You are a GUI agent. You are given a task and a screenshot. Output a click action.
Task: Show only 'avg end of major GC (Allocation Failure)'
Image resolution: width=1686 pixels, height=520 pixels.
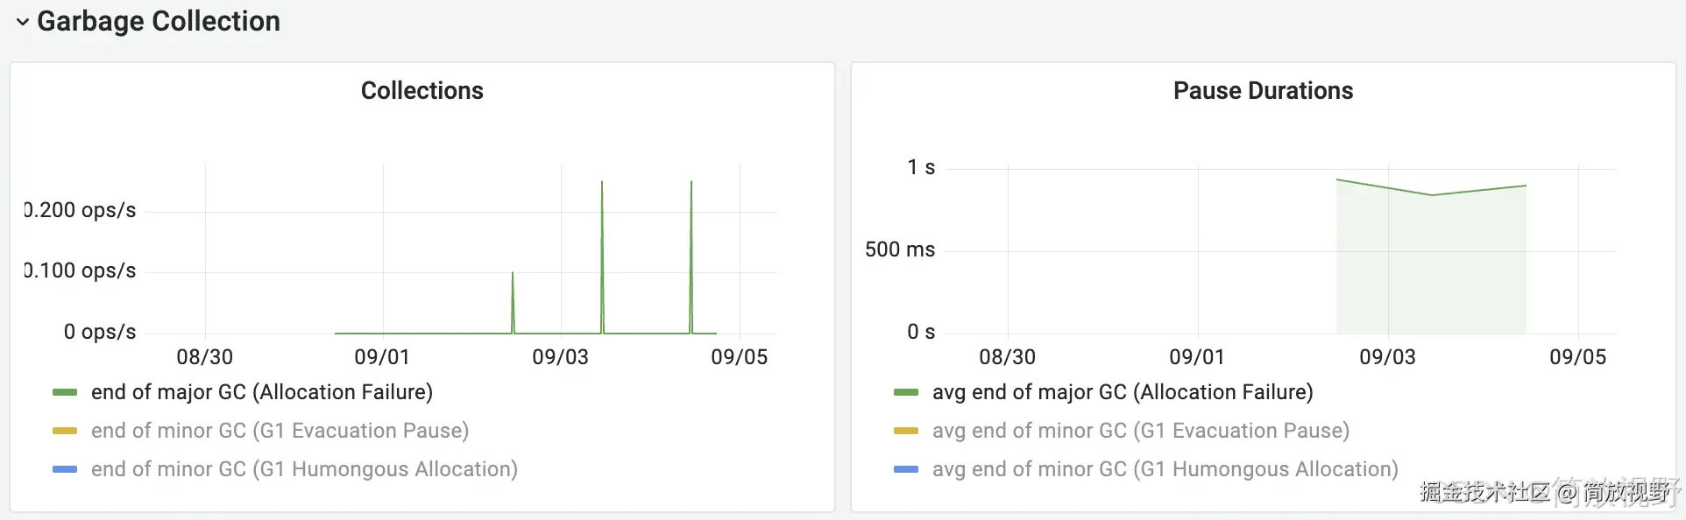point(1123,392)
